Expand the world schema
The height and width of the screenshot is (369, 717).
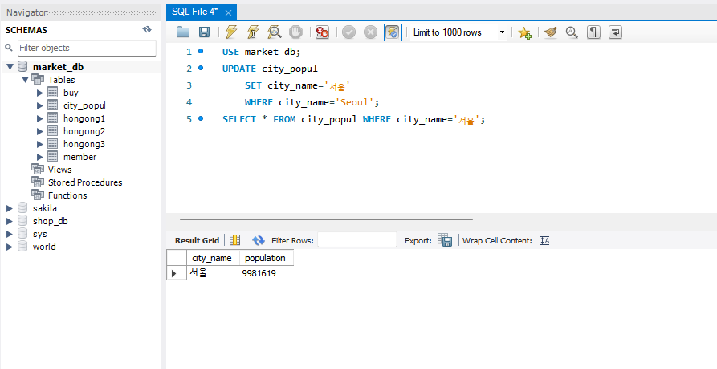point(9,247)
